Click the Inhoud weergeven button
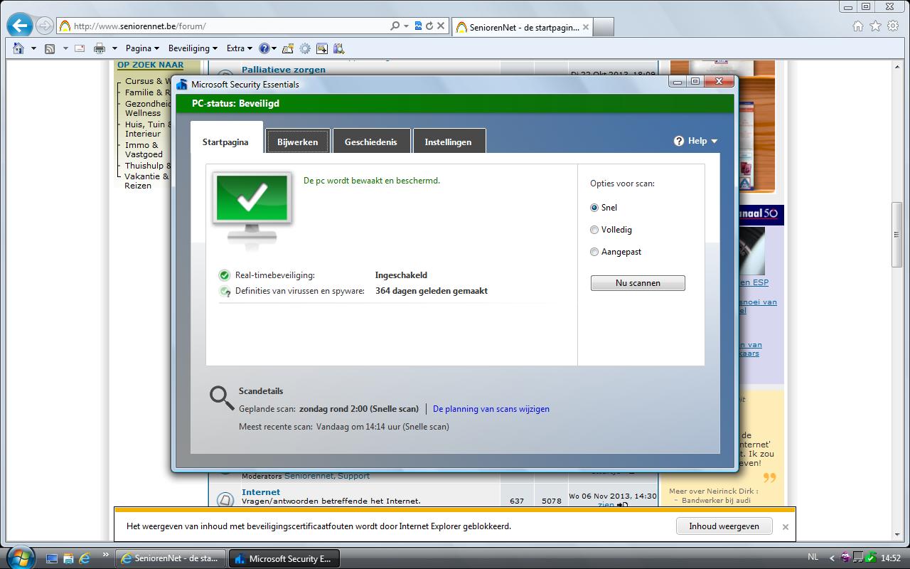The image size is (910, 569). coord(724,526)
